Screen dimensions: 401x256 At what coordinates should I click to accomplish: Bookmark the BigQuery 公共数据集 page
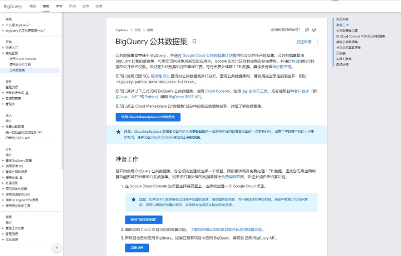pos(194,42)
